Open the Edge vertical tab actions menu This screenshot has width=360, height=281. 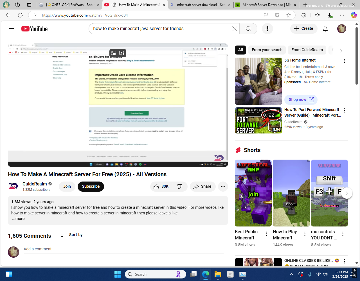tap(29, 5)
